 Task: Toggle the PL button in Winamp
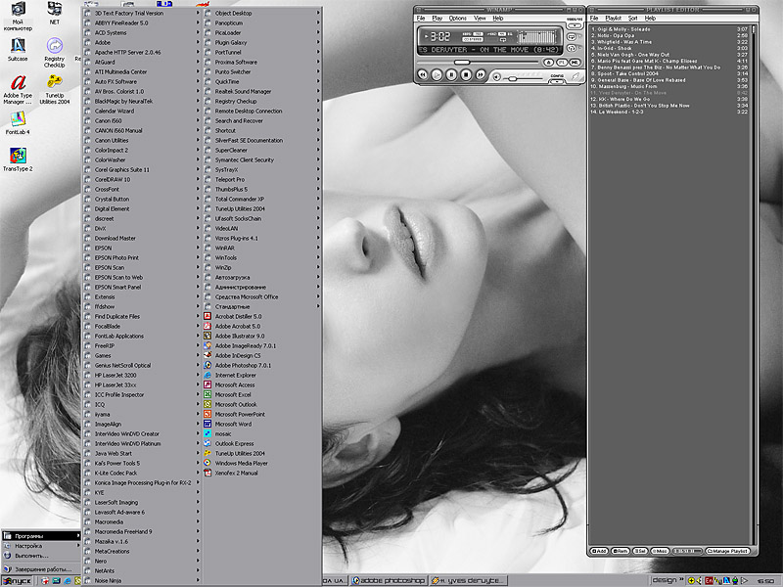click(x=562, y=63)
